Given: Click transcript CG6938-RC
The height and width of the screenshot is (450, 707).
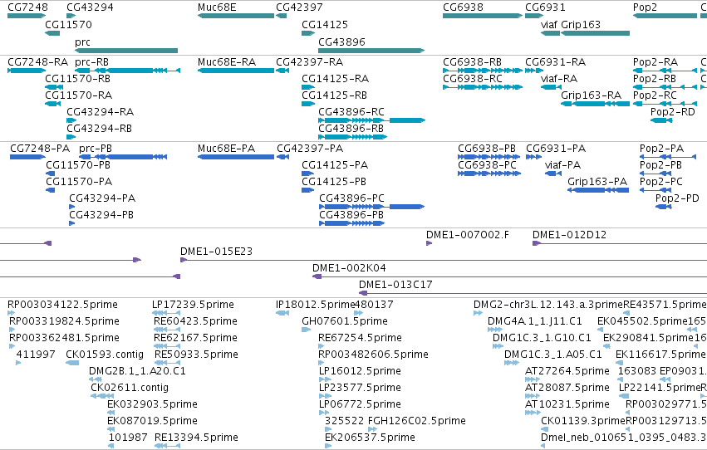Looking at the screenshot, I should coord(483,87).
